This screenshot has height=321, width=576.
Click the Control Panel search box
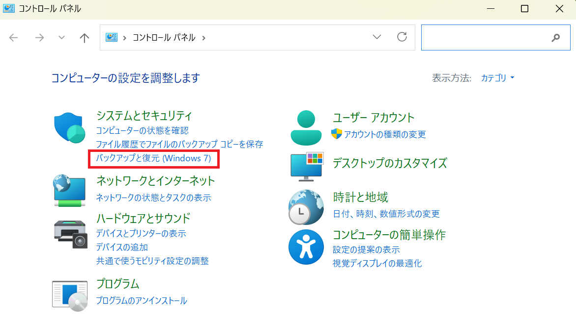click(487, 38)
